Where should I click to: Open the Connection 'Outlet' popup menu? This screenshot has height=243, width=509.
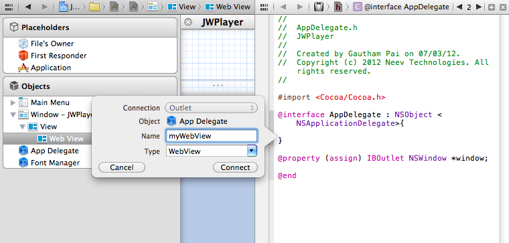[x=212, y=108]
